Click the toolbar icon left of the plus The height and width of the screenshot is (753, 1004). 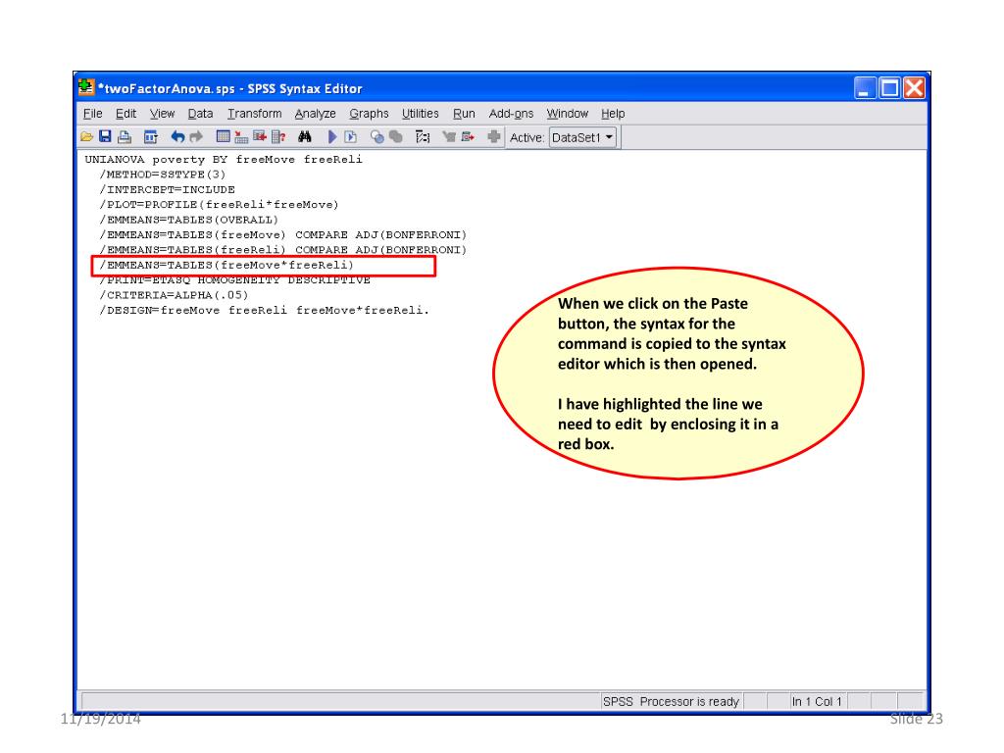[468, 137]
